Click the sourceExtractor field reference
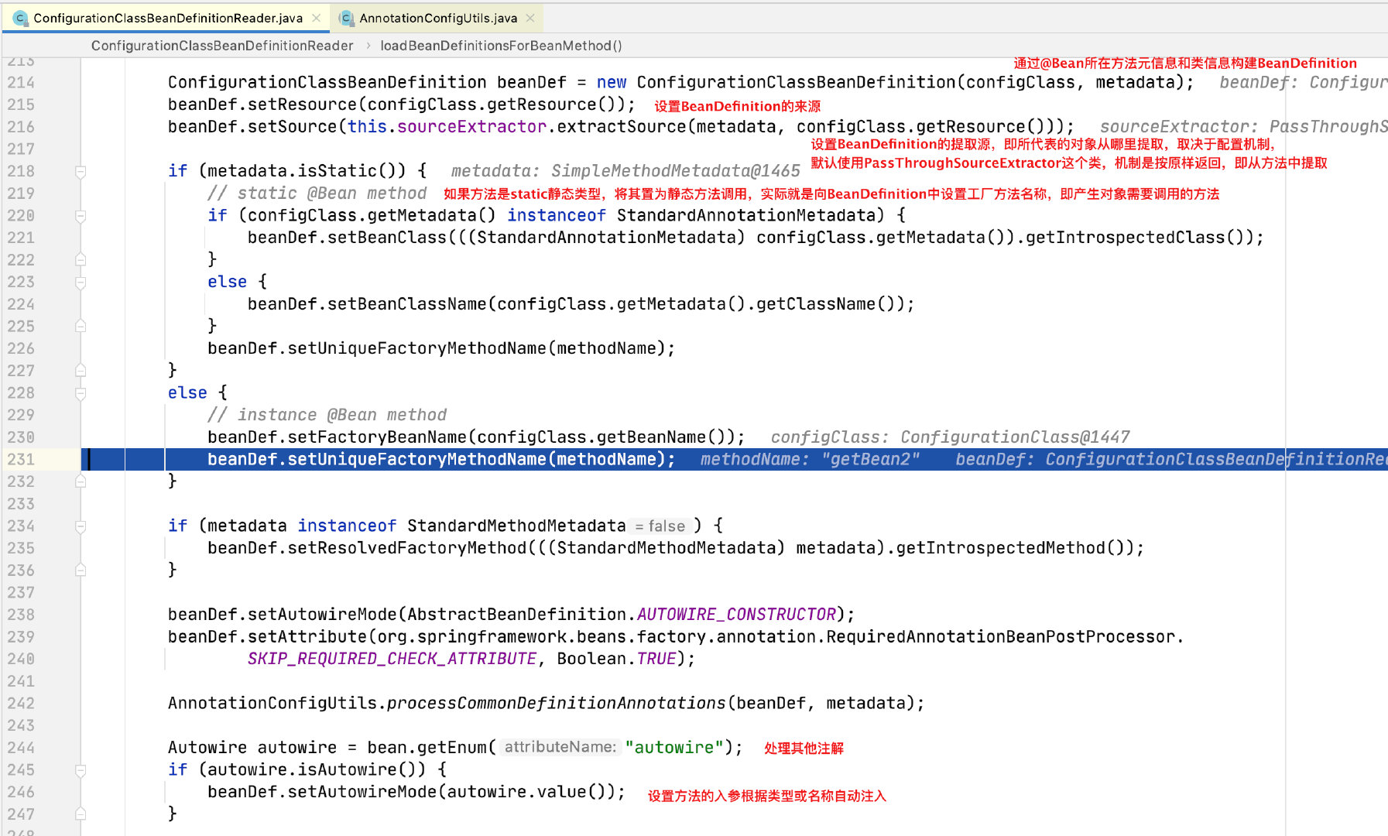Viewport: 1388px width, 836px height. point(471,127)
